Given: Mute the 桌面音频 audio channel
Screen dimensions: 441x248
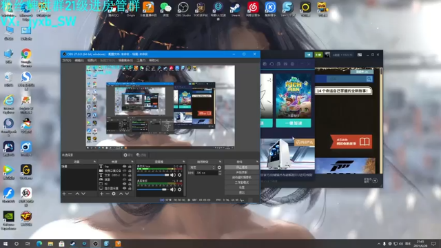Looking at the screenshot, I should pos(173,189).
